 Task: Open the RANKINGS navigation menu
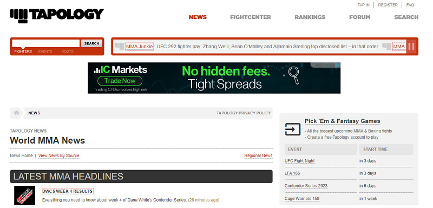[310, 17]
